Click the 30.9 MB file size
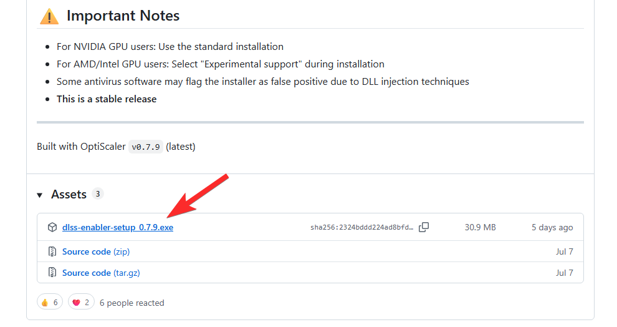Image resolution: width=617 pixels, height=327 pixels. (481, 228)
